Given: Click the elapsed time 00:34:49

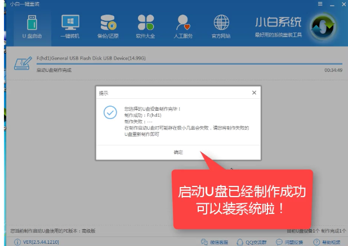Looking at the screenshot, I should [x=333, y=70].
